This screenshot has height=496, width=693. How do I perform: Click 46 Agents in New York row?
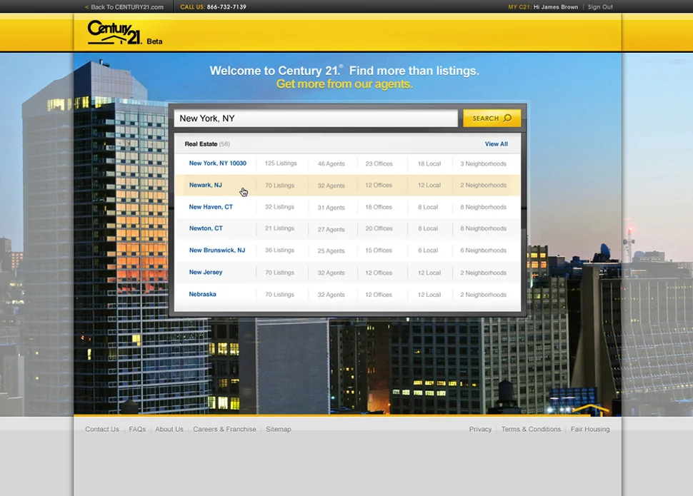[x=331, y=164]
